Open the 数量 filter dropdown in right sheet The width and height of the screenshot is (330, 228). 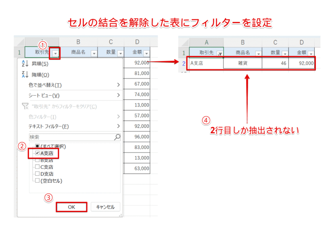[x=285, y=54]
